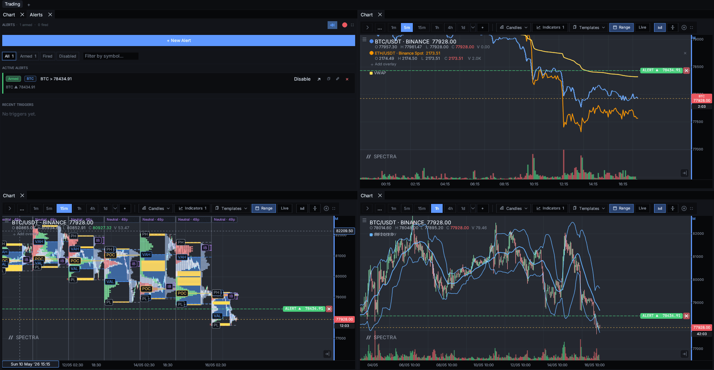Click in Filter by symbol input field
The height and width of the screenshot is (370, 714).
point(111,56)
